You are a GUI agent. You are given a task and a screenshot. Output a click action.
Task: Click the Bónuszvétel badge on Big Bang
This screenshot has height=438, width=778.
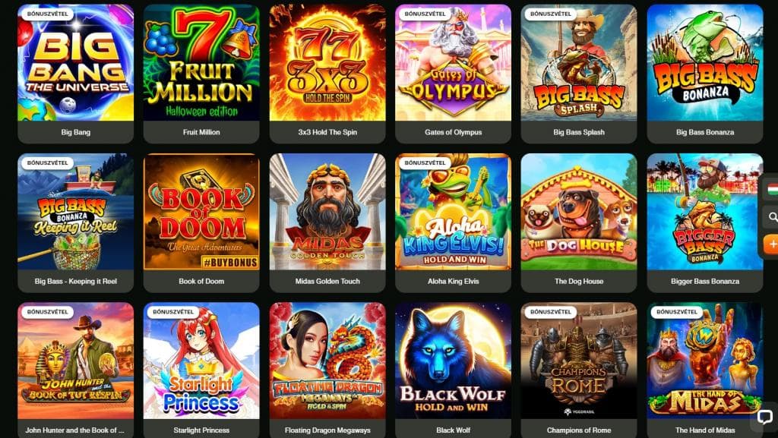pyautogui.click(x=48, y=14)
